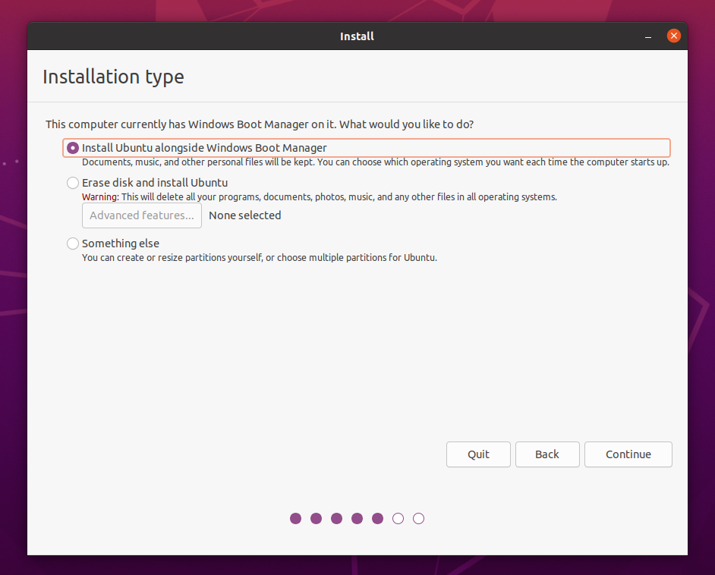This screenshot has height=575, width=715.
Task: Click the red 'Warning:' label
Action: click(100, 196)
